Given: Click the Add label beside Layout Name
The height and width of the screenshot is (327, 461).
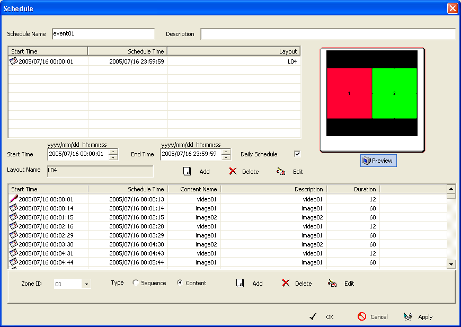Looking at the screenshot, I should click(x=205, y=172).
